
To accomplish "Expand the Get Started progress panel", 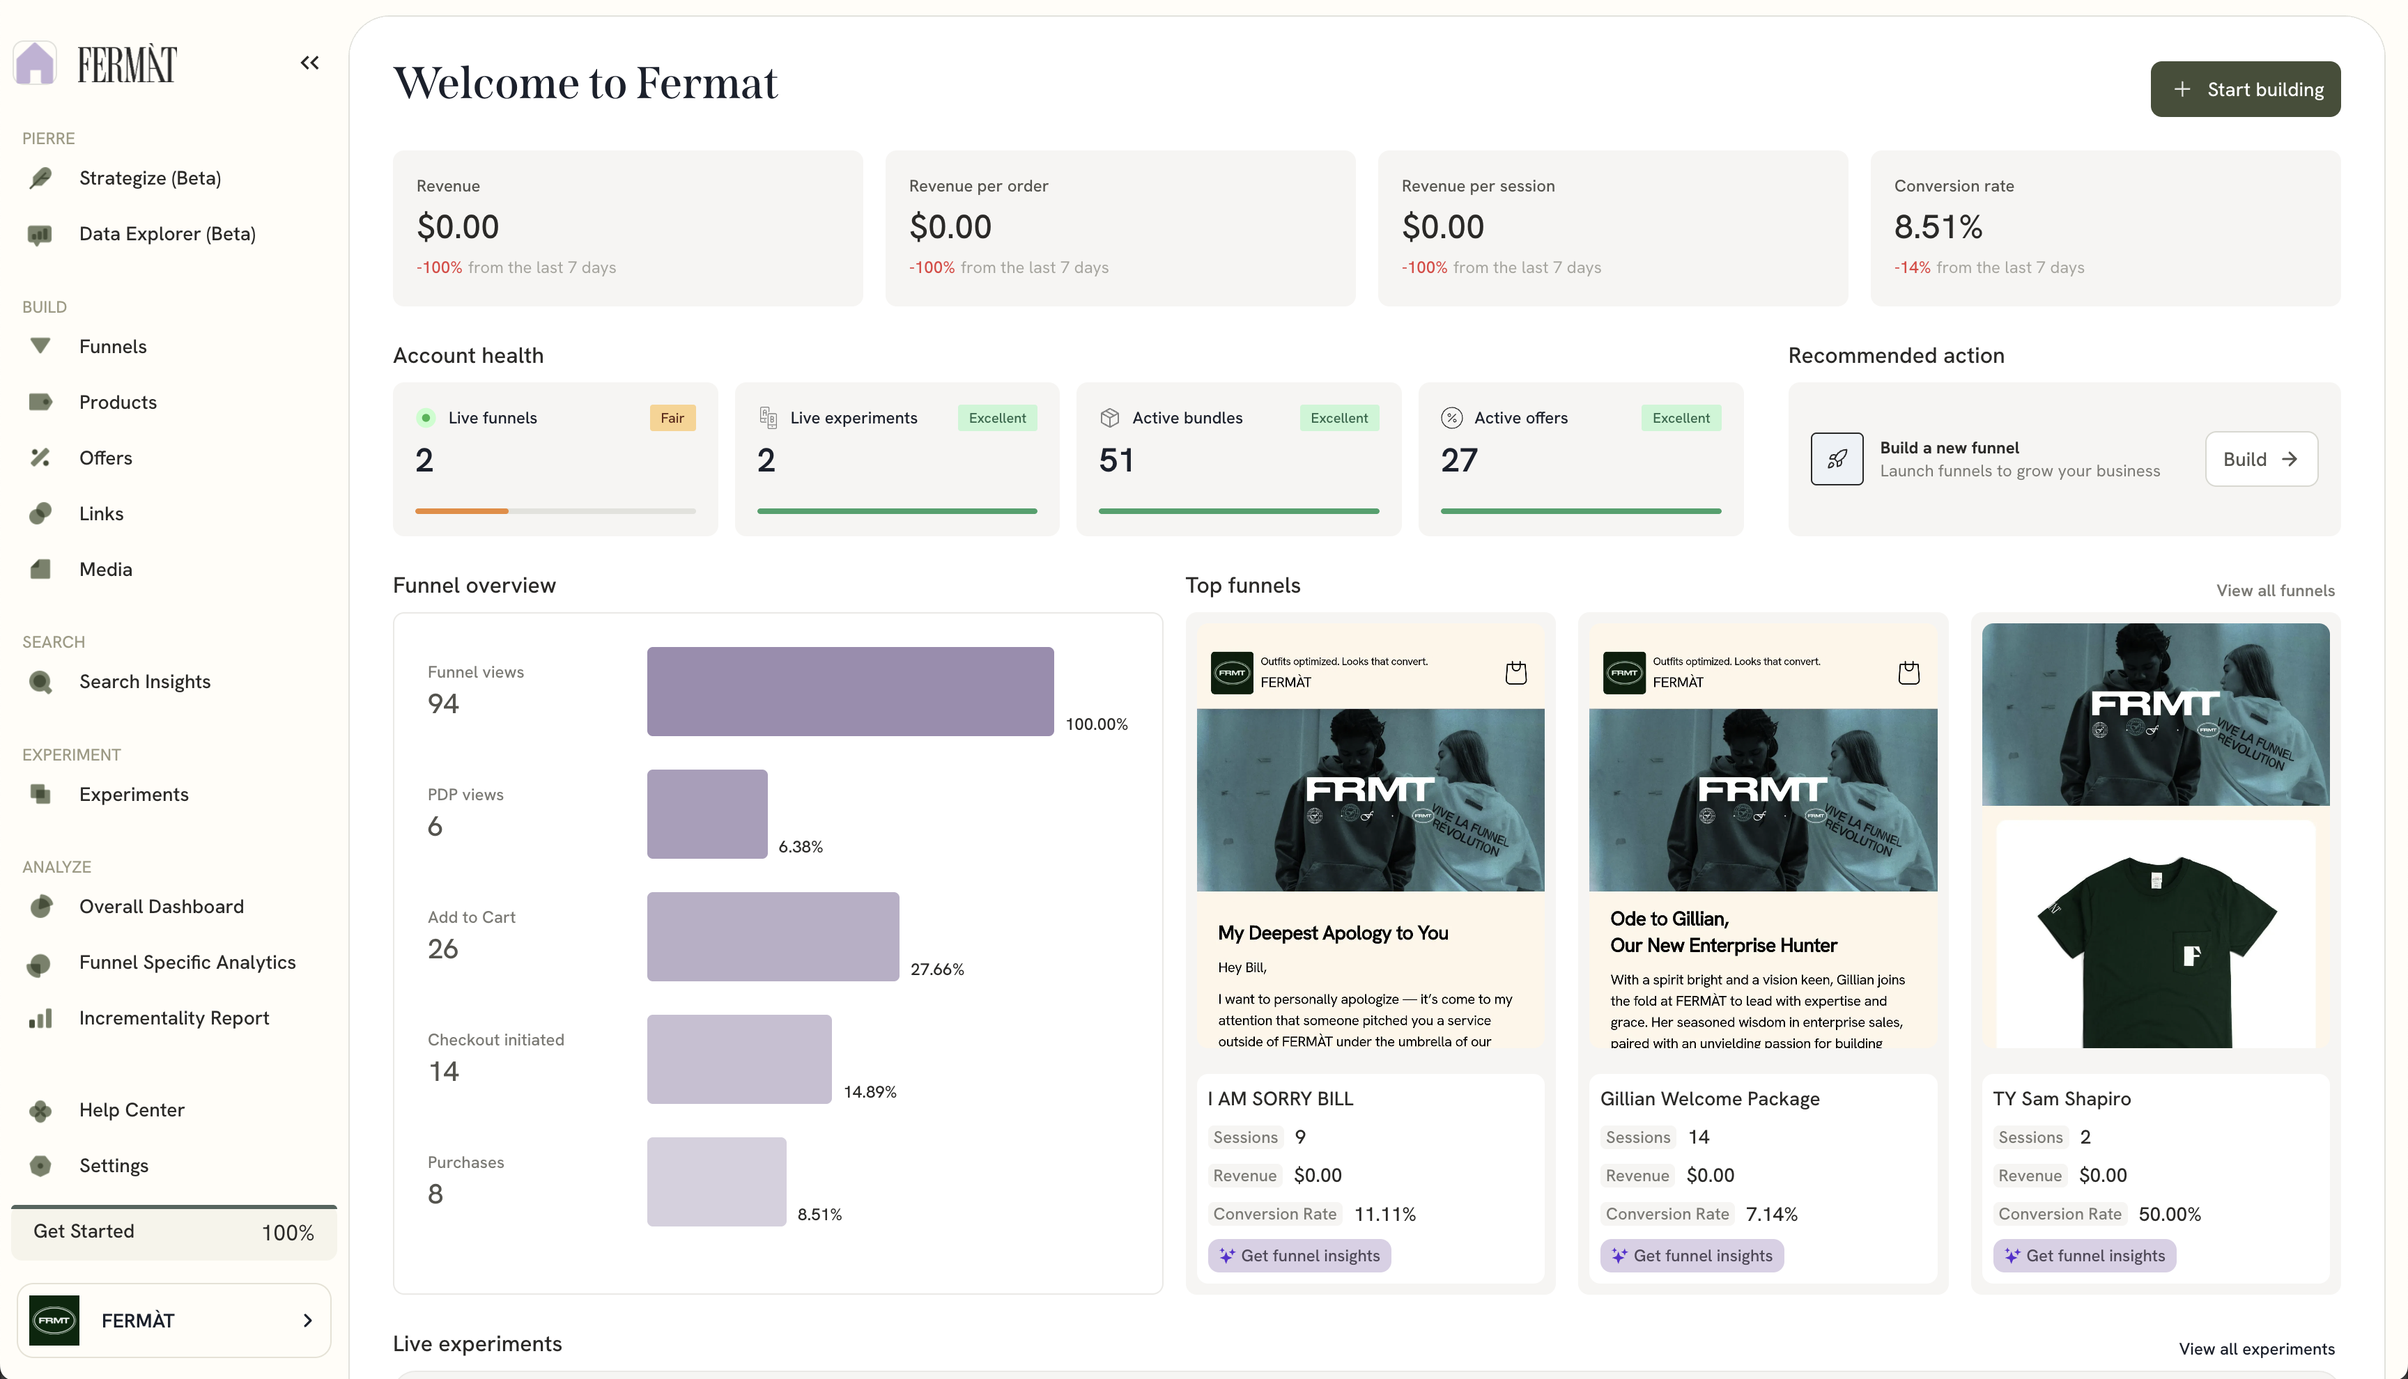I will (x=173, y=1231).
